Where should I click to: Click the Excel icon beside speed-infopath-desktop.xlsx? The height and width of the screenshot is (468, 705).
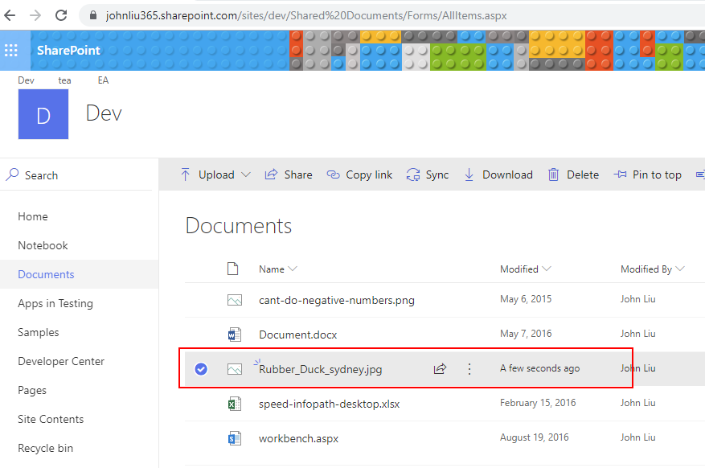(x=234, y=404)
